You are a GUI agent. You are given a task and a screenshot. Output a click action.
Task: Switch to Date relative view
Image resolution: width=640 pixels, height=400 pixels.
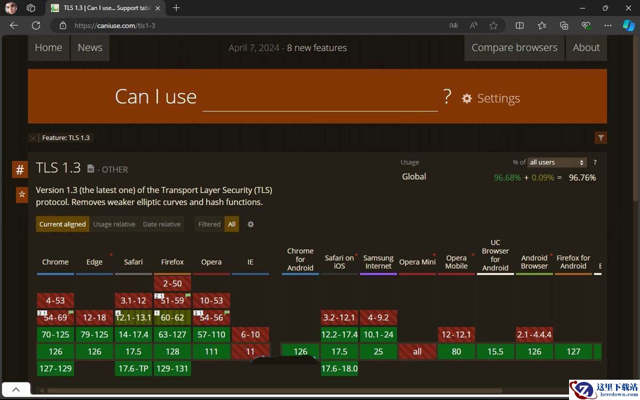pyautogui.click(x=162, y=224)
